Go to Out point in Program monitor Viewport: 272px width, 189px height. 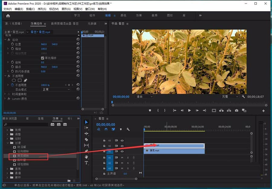pyautogui.click(x=205, y=111)
